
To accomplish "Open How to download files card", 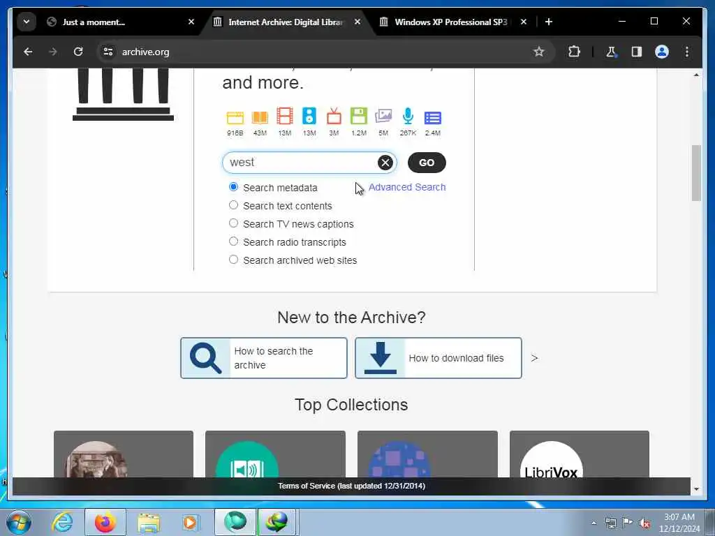I will [x=438, y=358].
